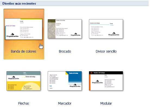This screenshot has width=150, height=107.
Task: Select the Flechas yellow card thumbnail
Action: [x=23, y=81]
